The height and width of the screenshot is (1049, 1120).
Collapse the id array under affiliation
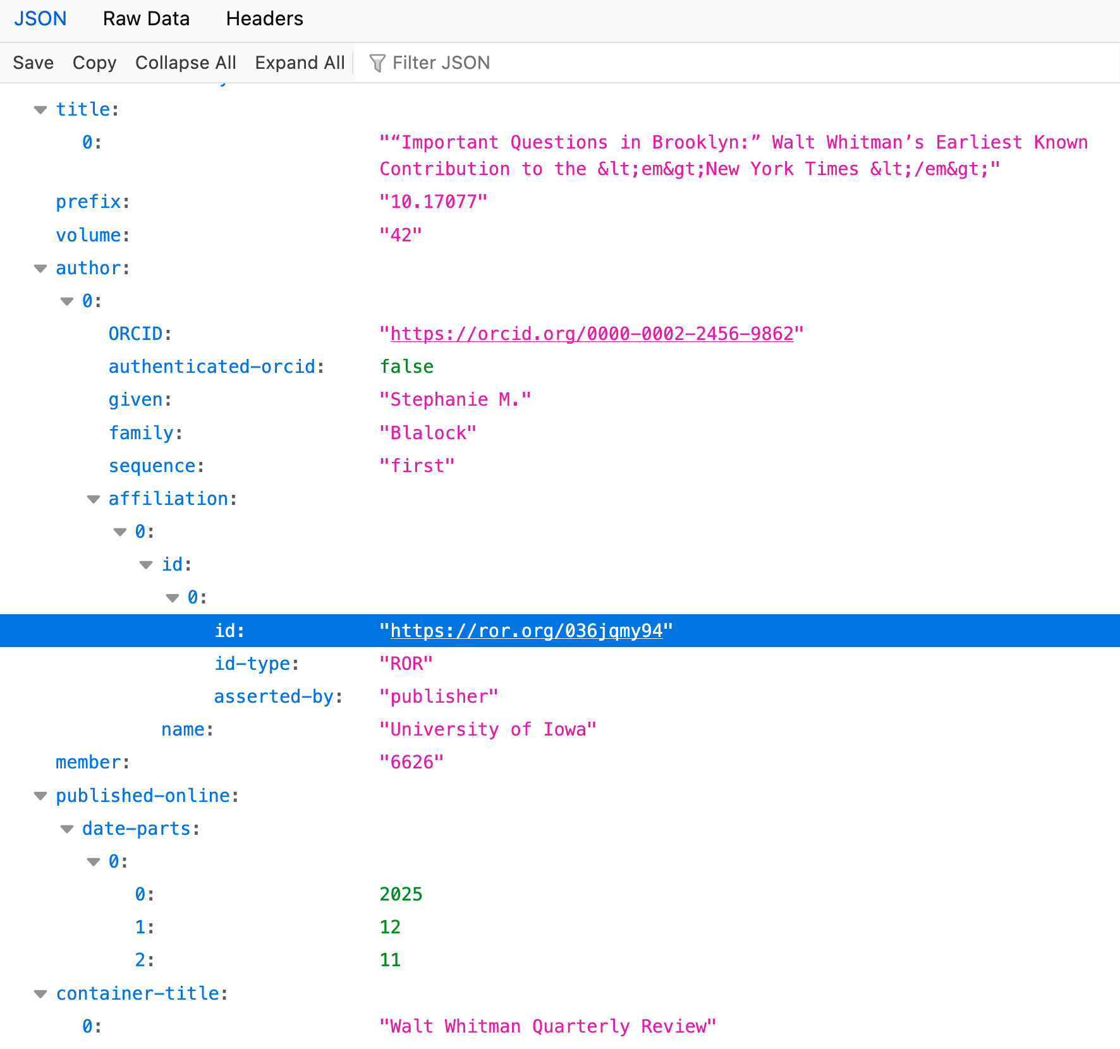click(x=146, y=564)
